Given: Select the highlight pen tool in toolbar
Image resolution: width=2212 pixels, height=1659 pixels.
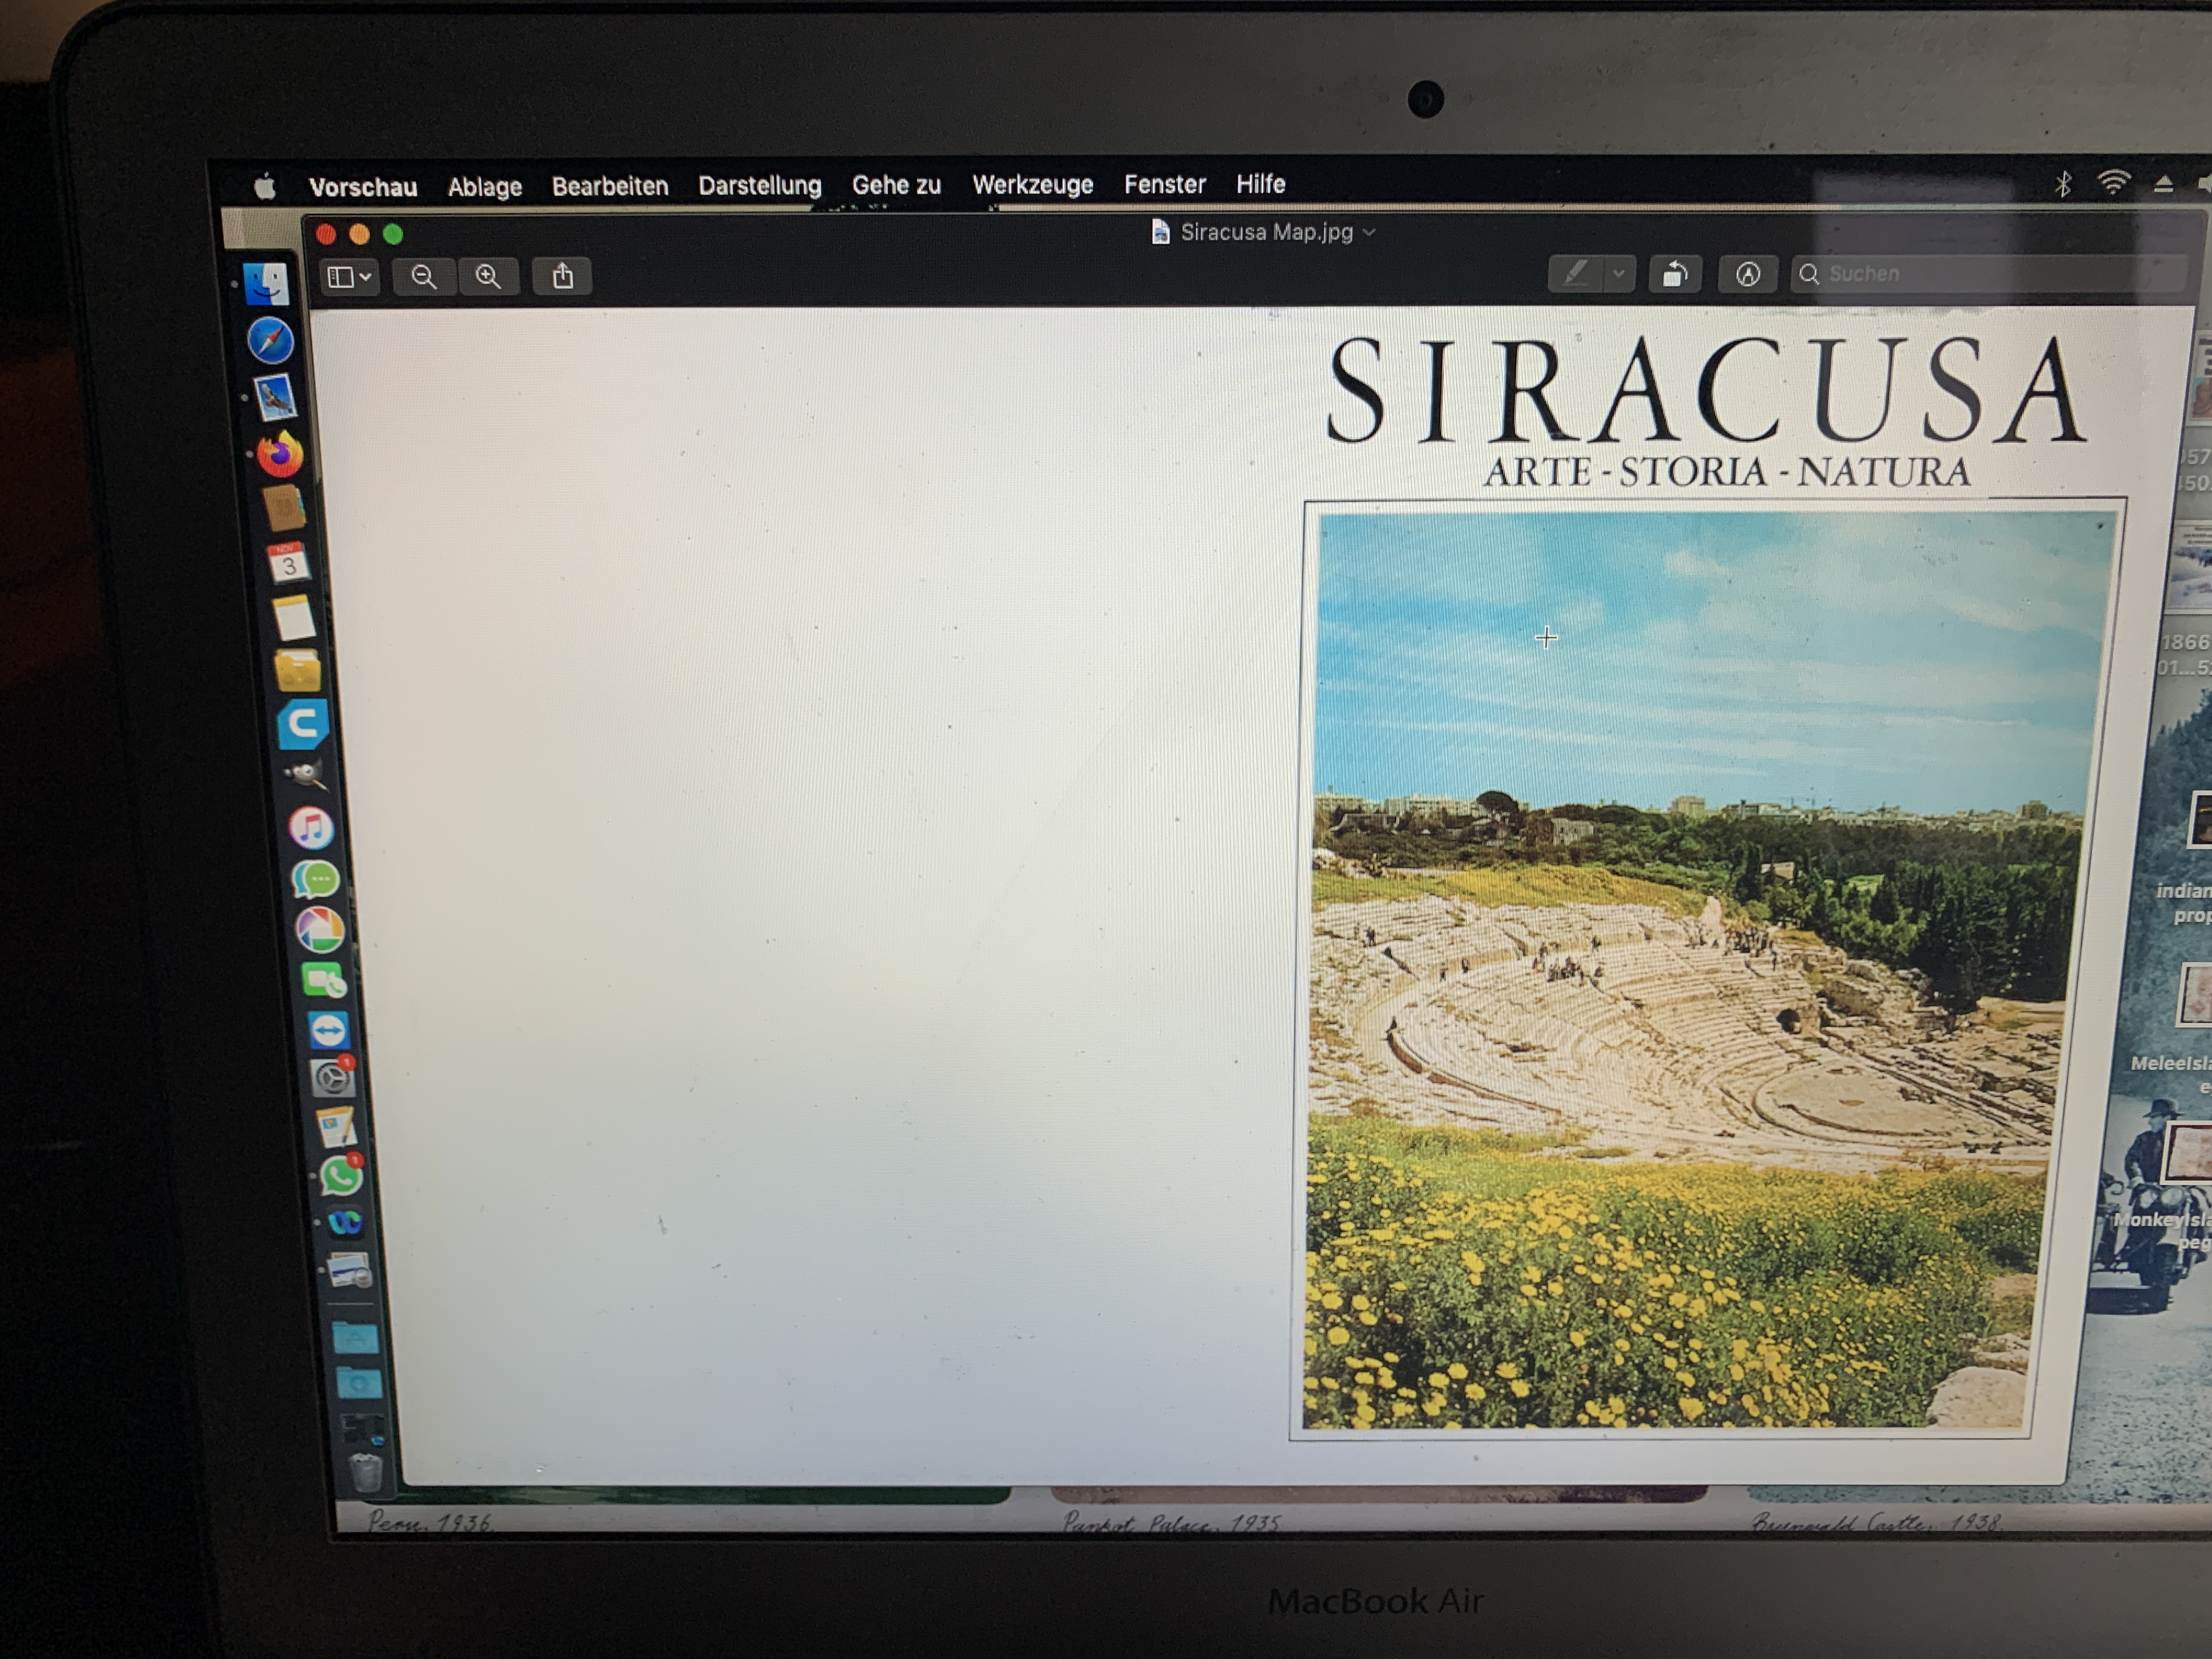Looking at the screenshot, I should point(1575,273).
